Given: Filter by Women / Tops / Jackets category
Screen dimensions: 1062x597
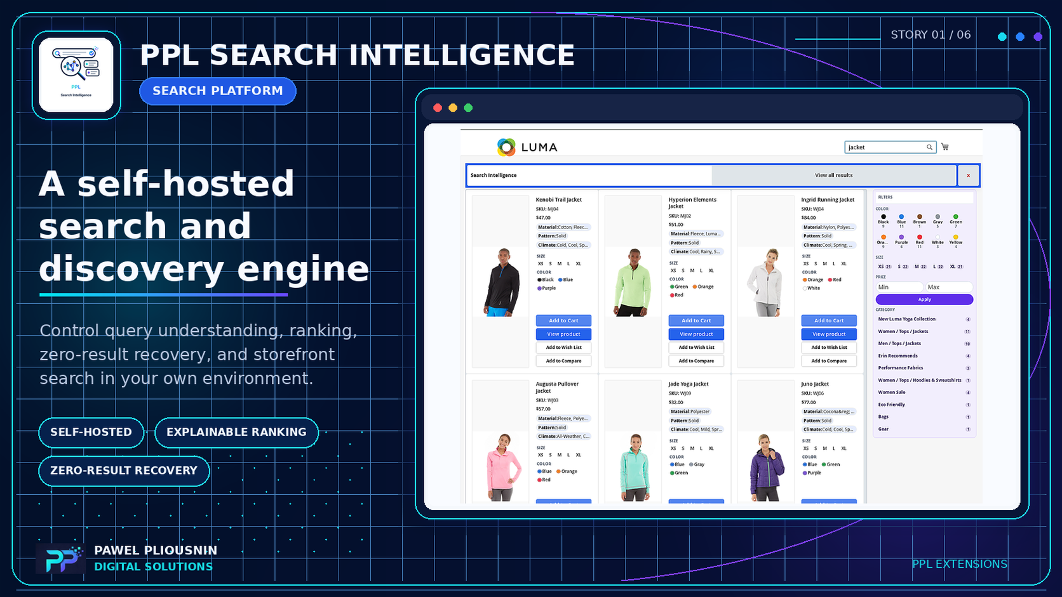Looking at the screenshot, I should [924, 331].
